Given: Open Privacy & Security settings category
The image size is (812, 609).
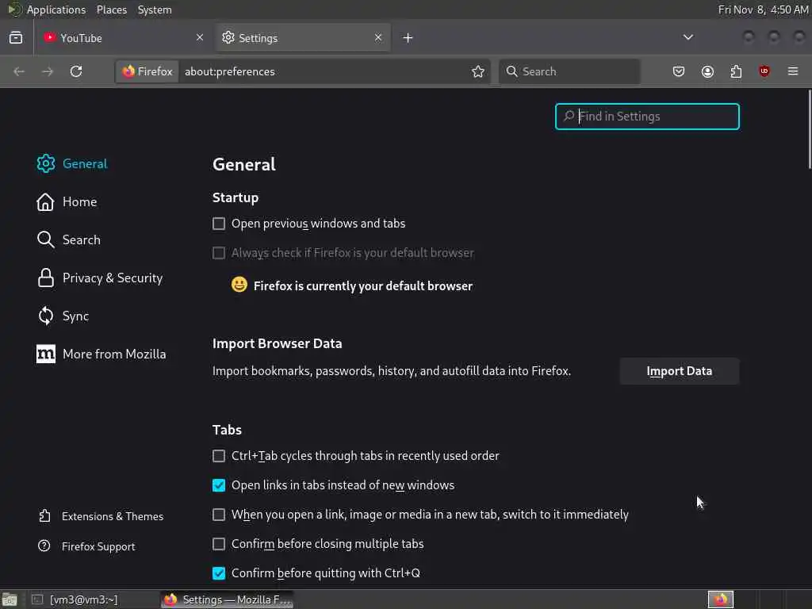Looking at the screenshot, I should click(x=112, y=278).
